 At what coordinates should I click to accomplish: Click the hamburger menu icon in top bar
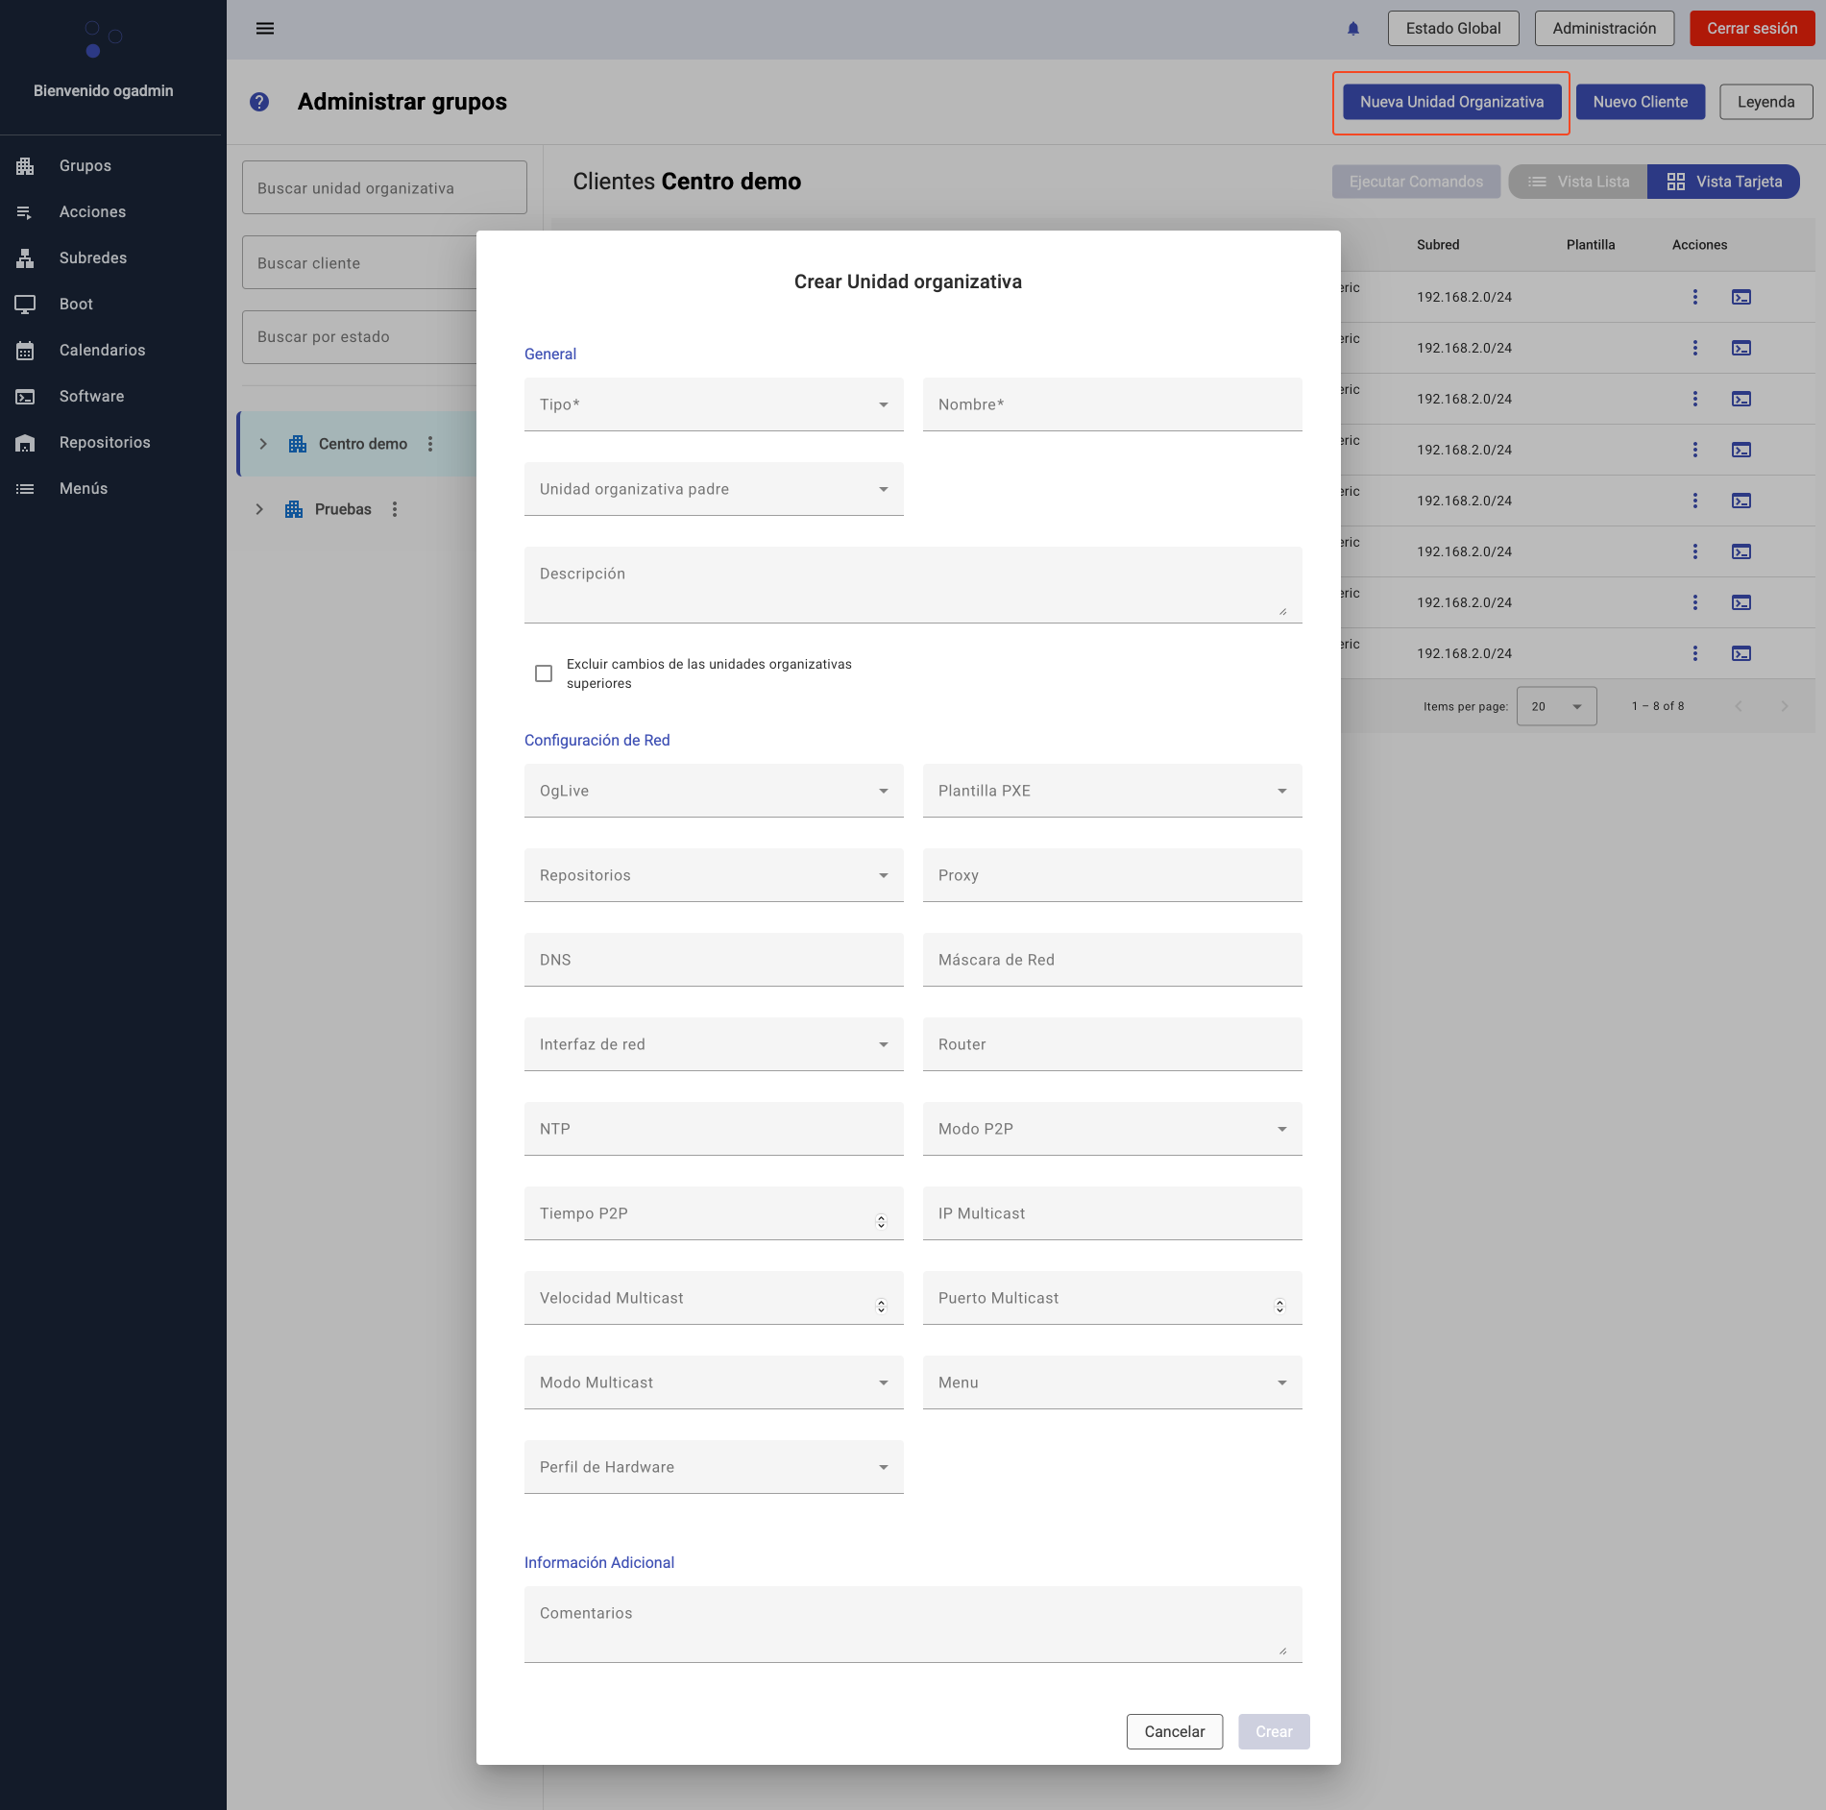click(265, 29)
